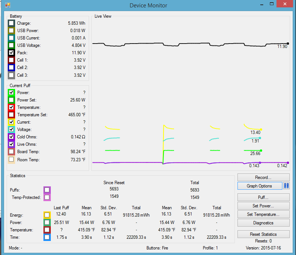Toggle the Live Ohms checkbox
Viewport: 296px width, 255px height.
(11, 144)
